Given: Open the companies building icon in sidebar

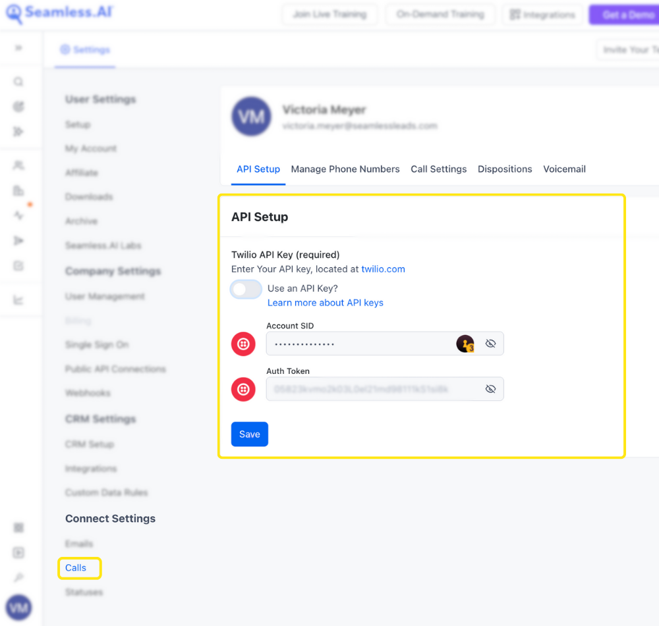Looking at the screenshot, I should [x=18, y=191].
